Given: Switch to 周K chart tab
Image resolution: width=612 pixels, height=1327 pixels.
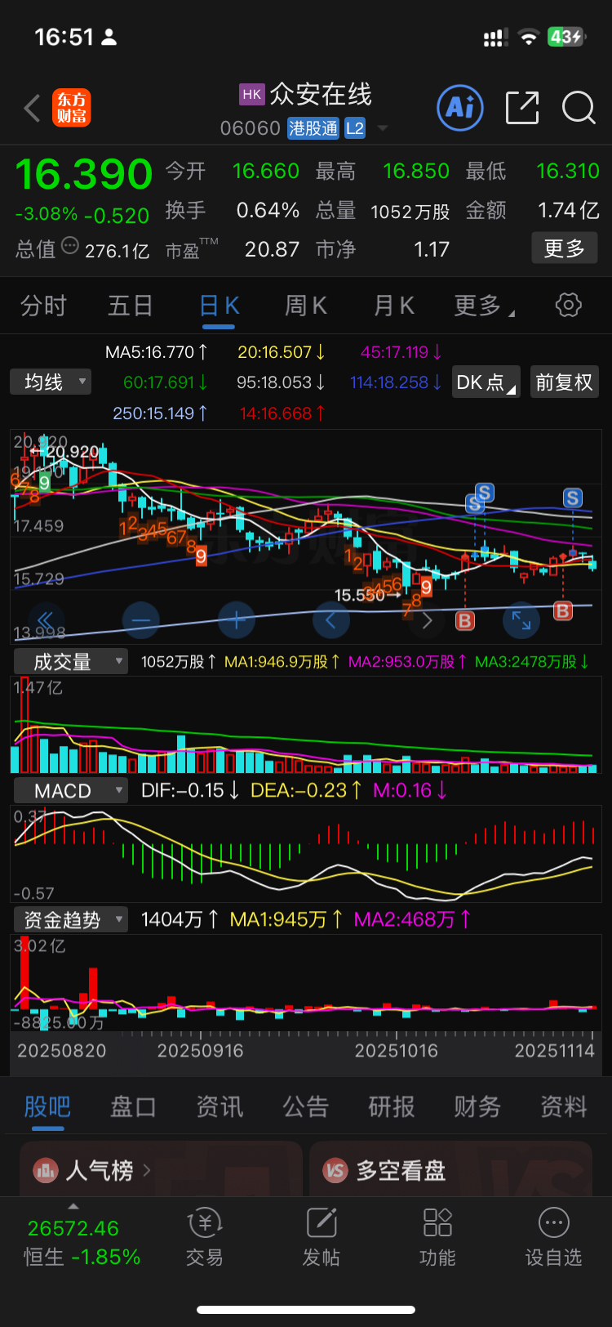Looking at the screenshot, I should click(x=305, y=306).
